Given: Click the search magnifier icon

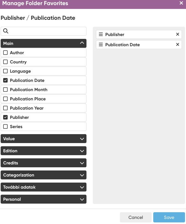Looking at the screenshot, I should point(6,31).
